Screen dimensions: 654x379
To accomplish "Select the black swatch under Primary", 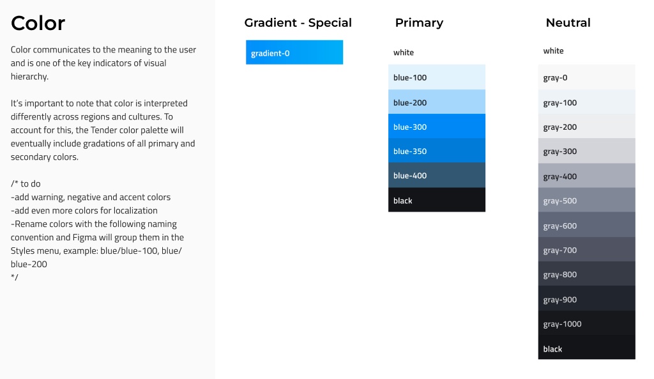I will [437, 199].
